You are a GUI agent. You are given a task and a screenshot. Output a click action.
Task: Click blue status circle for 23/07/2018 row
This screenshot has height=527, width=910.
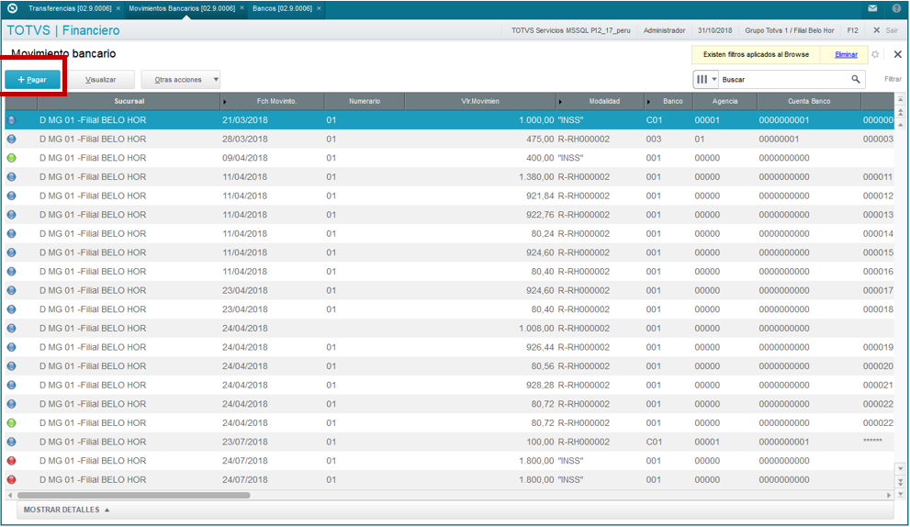(12, 442)
